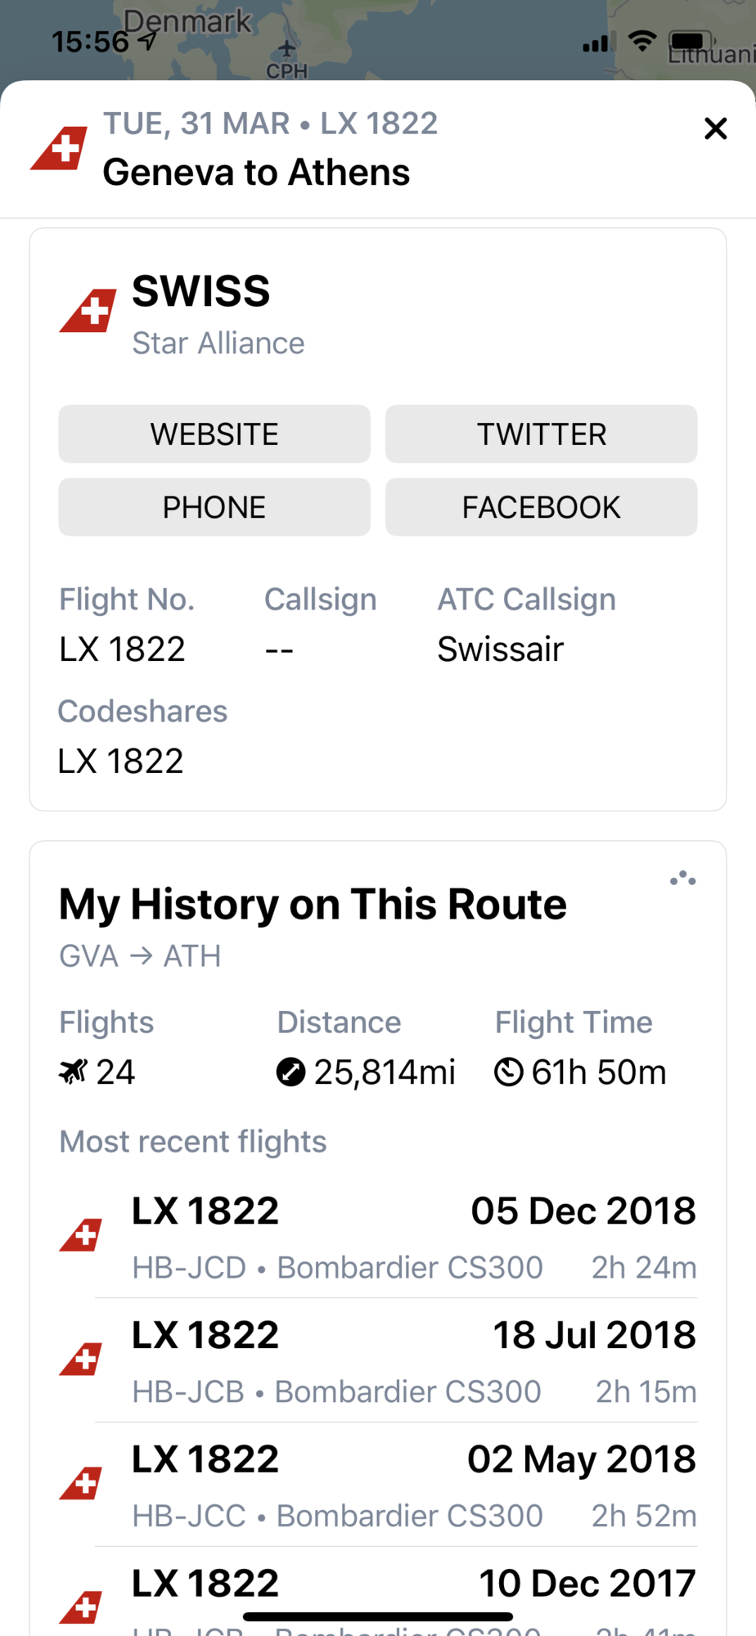756x1636 pixels.
Task: Tap the SWISS logo beside 18 Jul 2018 flight
Action: coord(80,1360)
